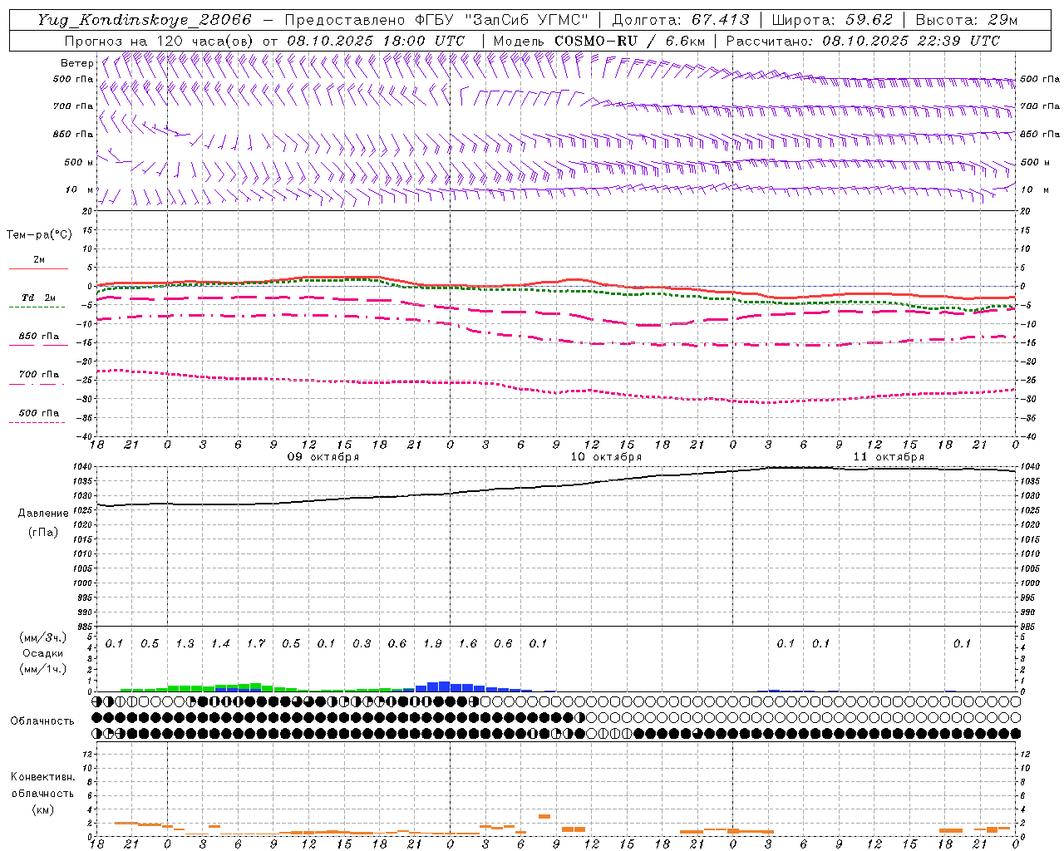
Task: Click the black pressure curve line
Action: point(557,485)
